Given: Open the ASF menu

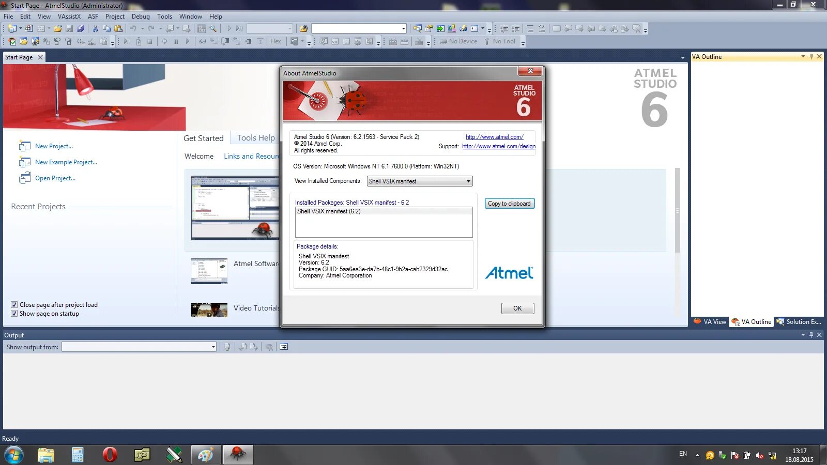Looking at the screenshot, I should 93,17.
